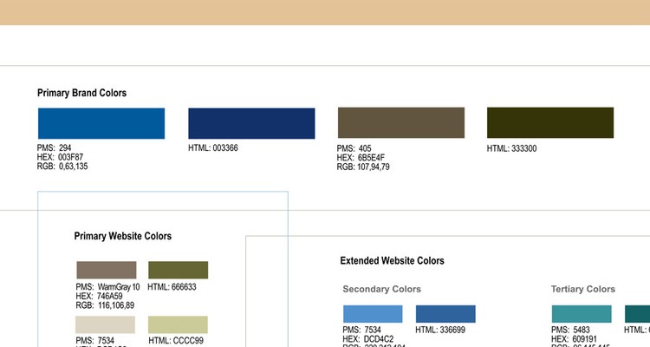
Task: Click the text HEX: 6B5E4F
Action: coord(361,157)
